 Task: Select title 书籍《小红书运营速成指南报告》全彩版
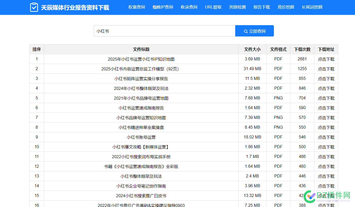click(141, 166)
